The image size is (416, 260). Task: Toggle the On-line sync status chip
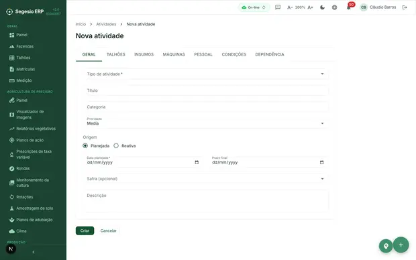(x=254, y=7)
